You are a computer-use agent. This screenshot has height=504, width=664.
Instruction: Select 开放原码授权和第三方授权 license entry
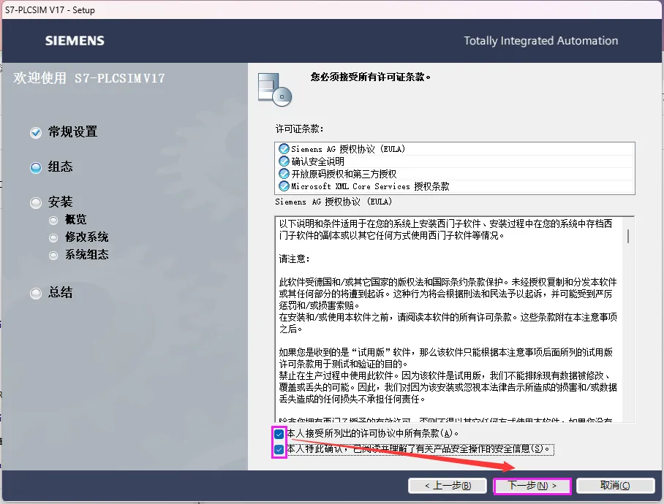(x=454, y=173)
